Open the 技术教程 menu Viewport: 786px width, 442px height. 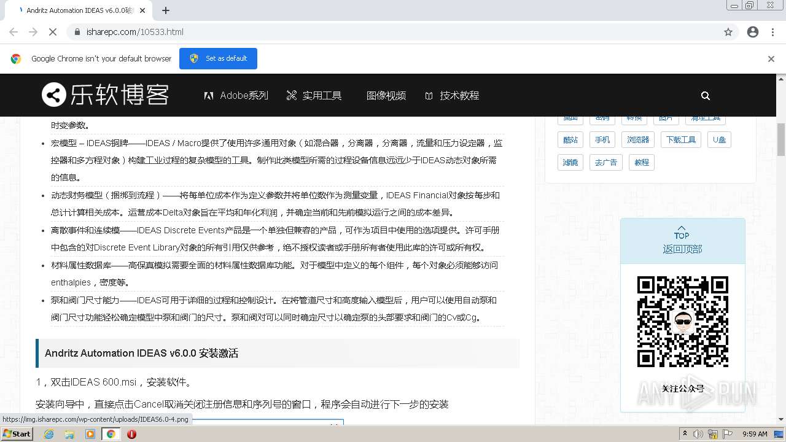coord(452,96)
